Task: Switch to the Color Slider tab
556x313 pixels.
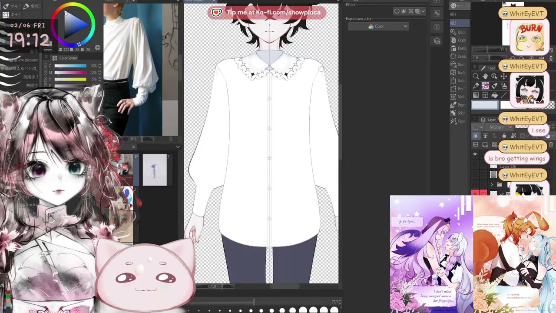Action: coord(64,58)
